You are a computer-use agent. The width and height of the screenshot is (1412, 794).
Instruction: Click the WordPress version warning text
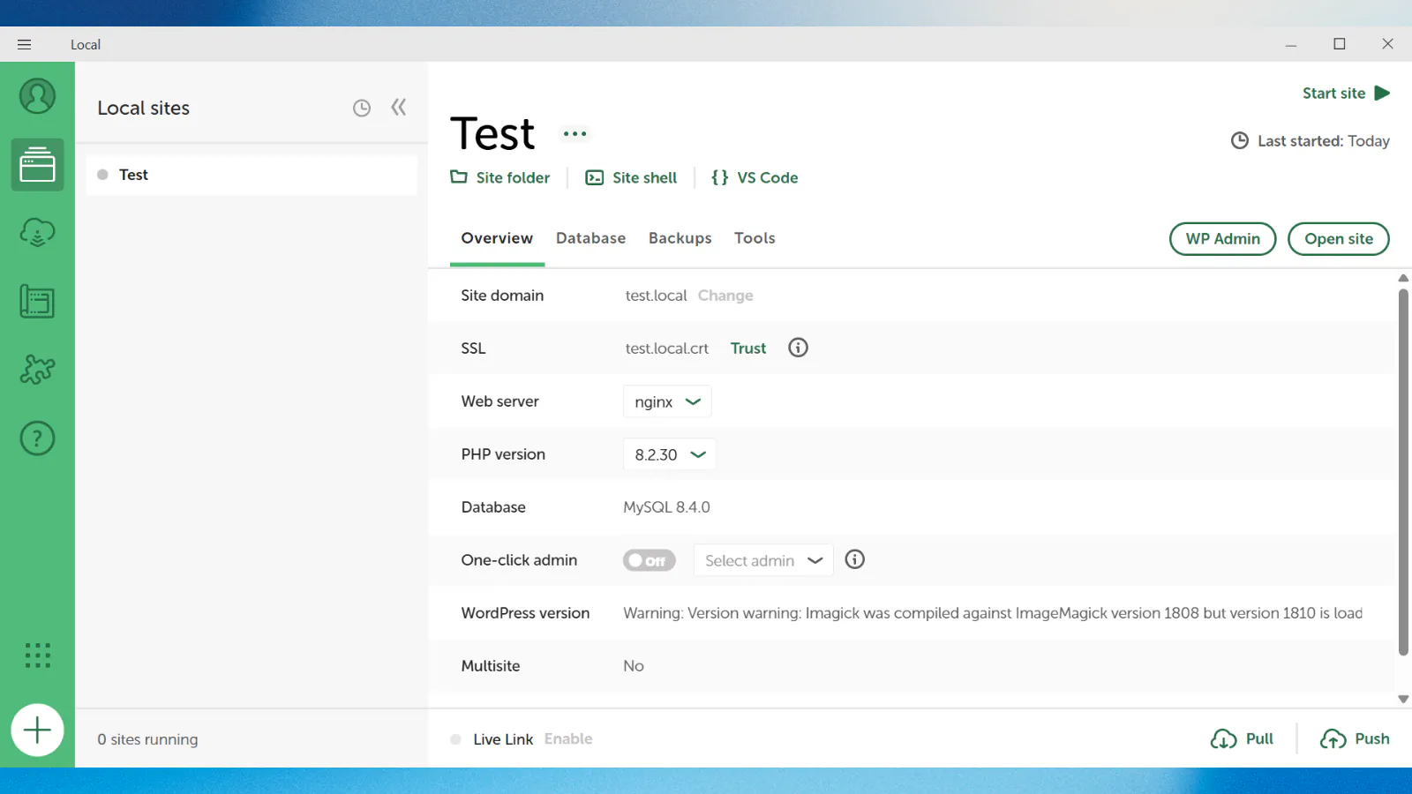[993, 613]
